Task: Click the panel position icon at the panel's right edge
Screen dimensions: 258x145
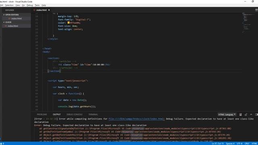Action: (256, 114)
